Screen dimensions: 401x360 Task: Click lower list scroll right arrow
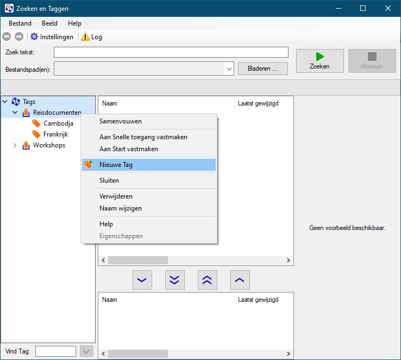click(289, 354)
